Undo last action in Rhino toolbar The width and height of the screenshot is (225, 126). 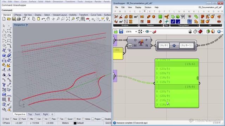43,19
